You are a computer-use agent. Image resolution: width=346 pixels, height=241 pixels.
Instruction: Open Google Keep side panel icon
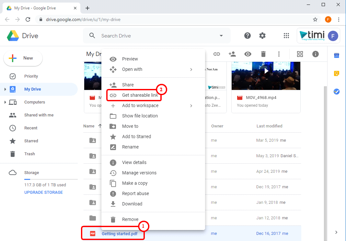tap(337, 73)
